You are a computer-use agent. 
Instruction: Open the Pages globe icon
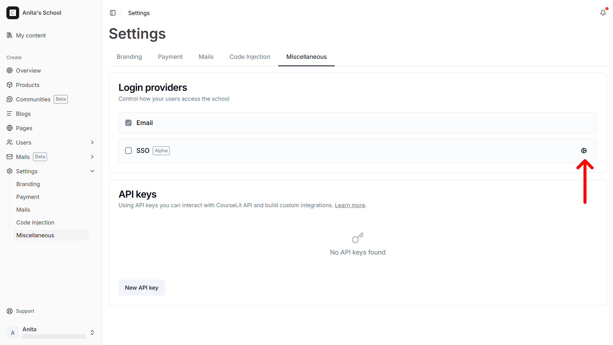(9, 128)
